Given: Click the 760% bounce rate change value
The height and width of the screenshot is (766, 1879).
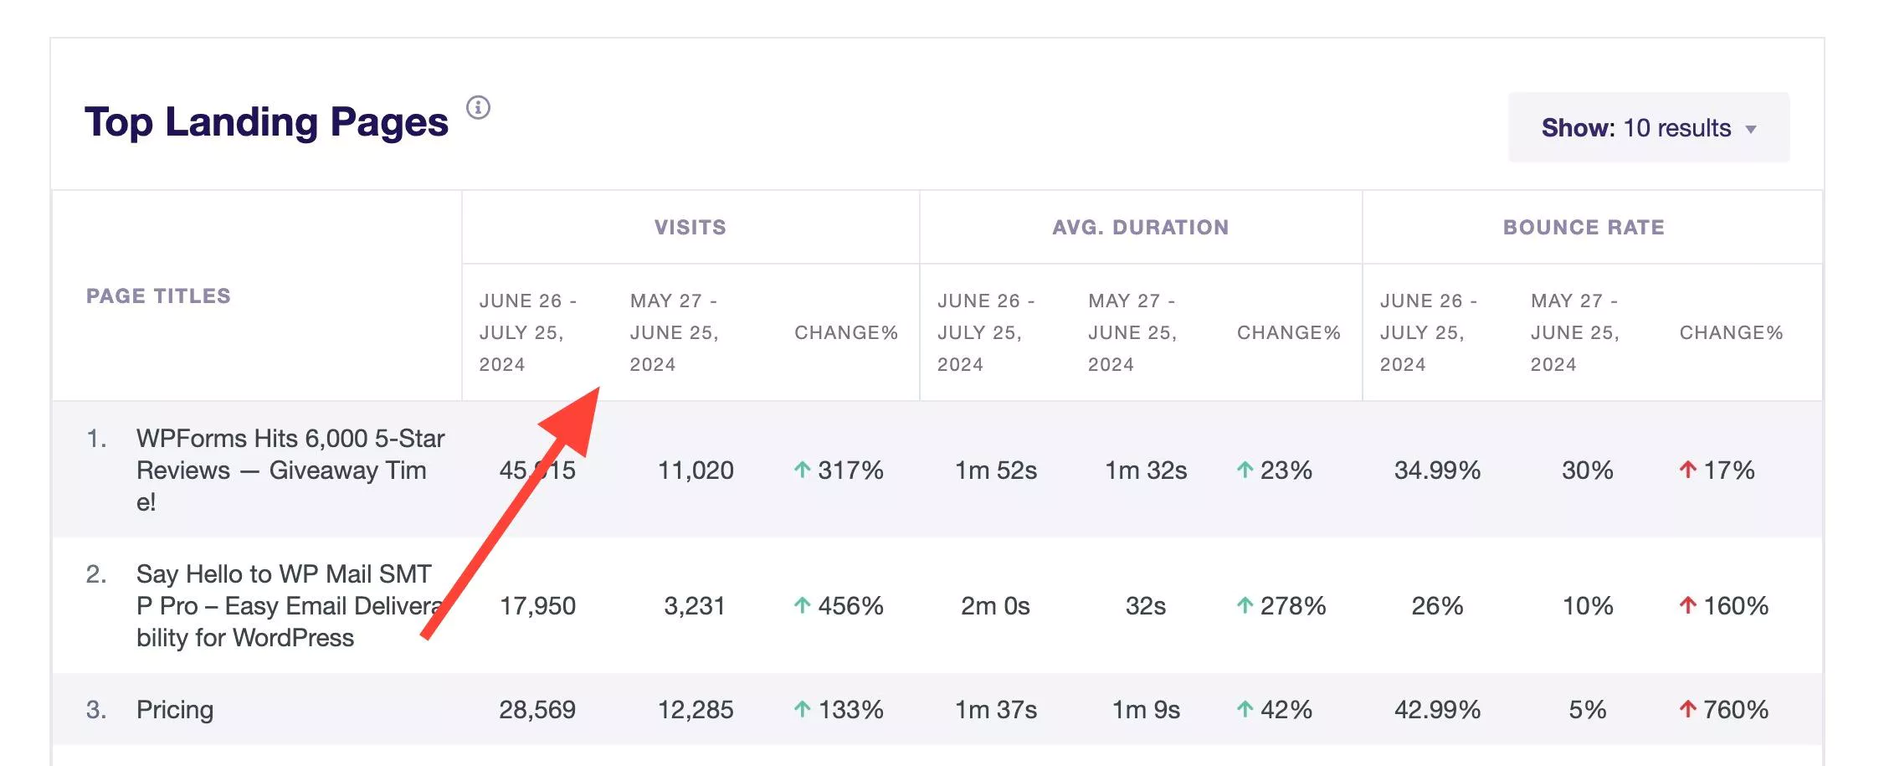Looking at the screenshot, I should pyautogui.click(x=1736, y=709).
